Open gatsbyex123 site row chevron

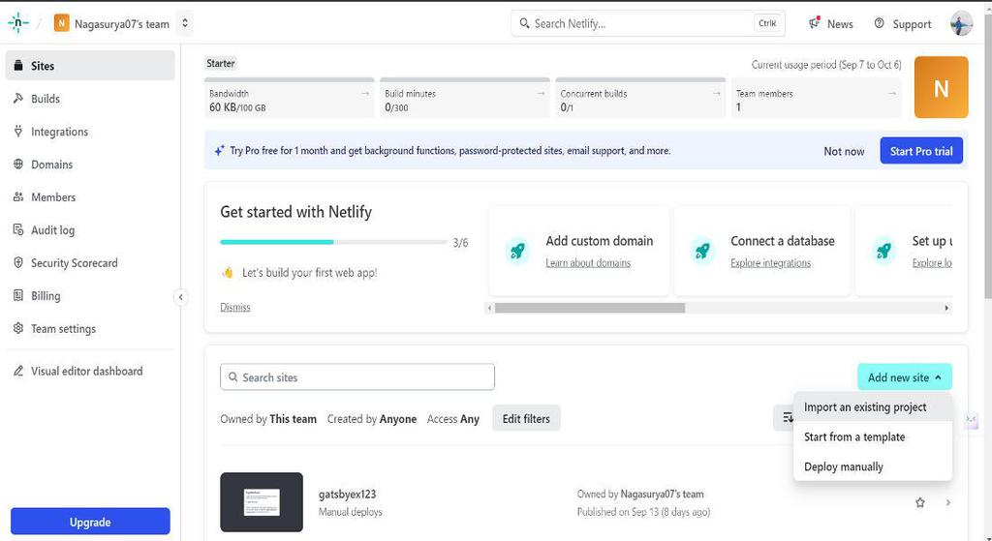[948, 502]
